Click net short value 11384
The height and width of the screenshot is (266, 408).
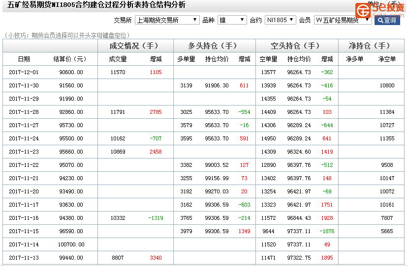pos(387,112)
